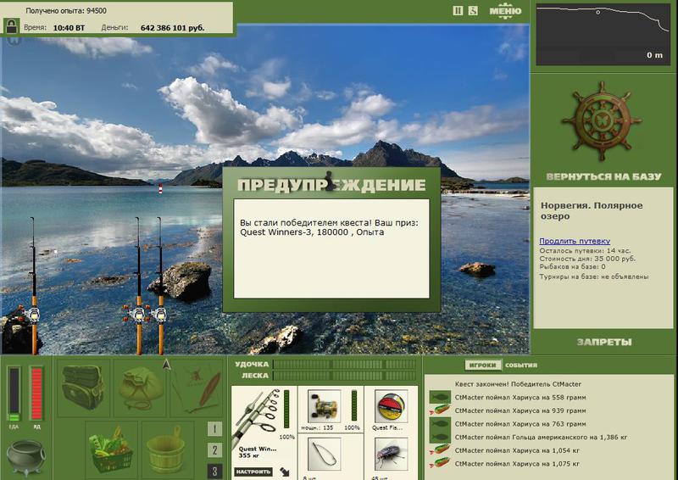Click the text 'CtMacter поймал Хариуса на 763 грамм'
This screenshot has height=480, width=678.
(x=520, y=424)
